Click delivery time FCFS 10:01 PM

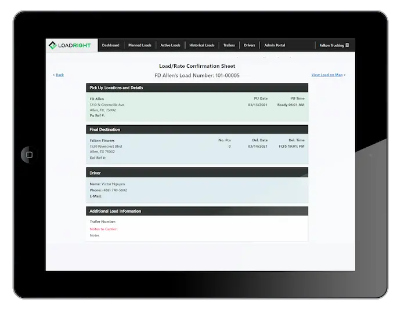click(x=291, y=147)
